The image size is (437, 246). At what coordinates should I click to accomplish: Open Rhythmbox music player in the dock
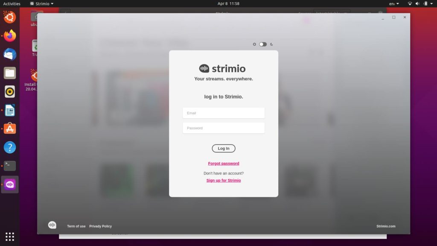(10, 91)
